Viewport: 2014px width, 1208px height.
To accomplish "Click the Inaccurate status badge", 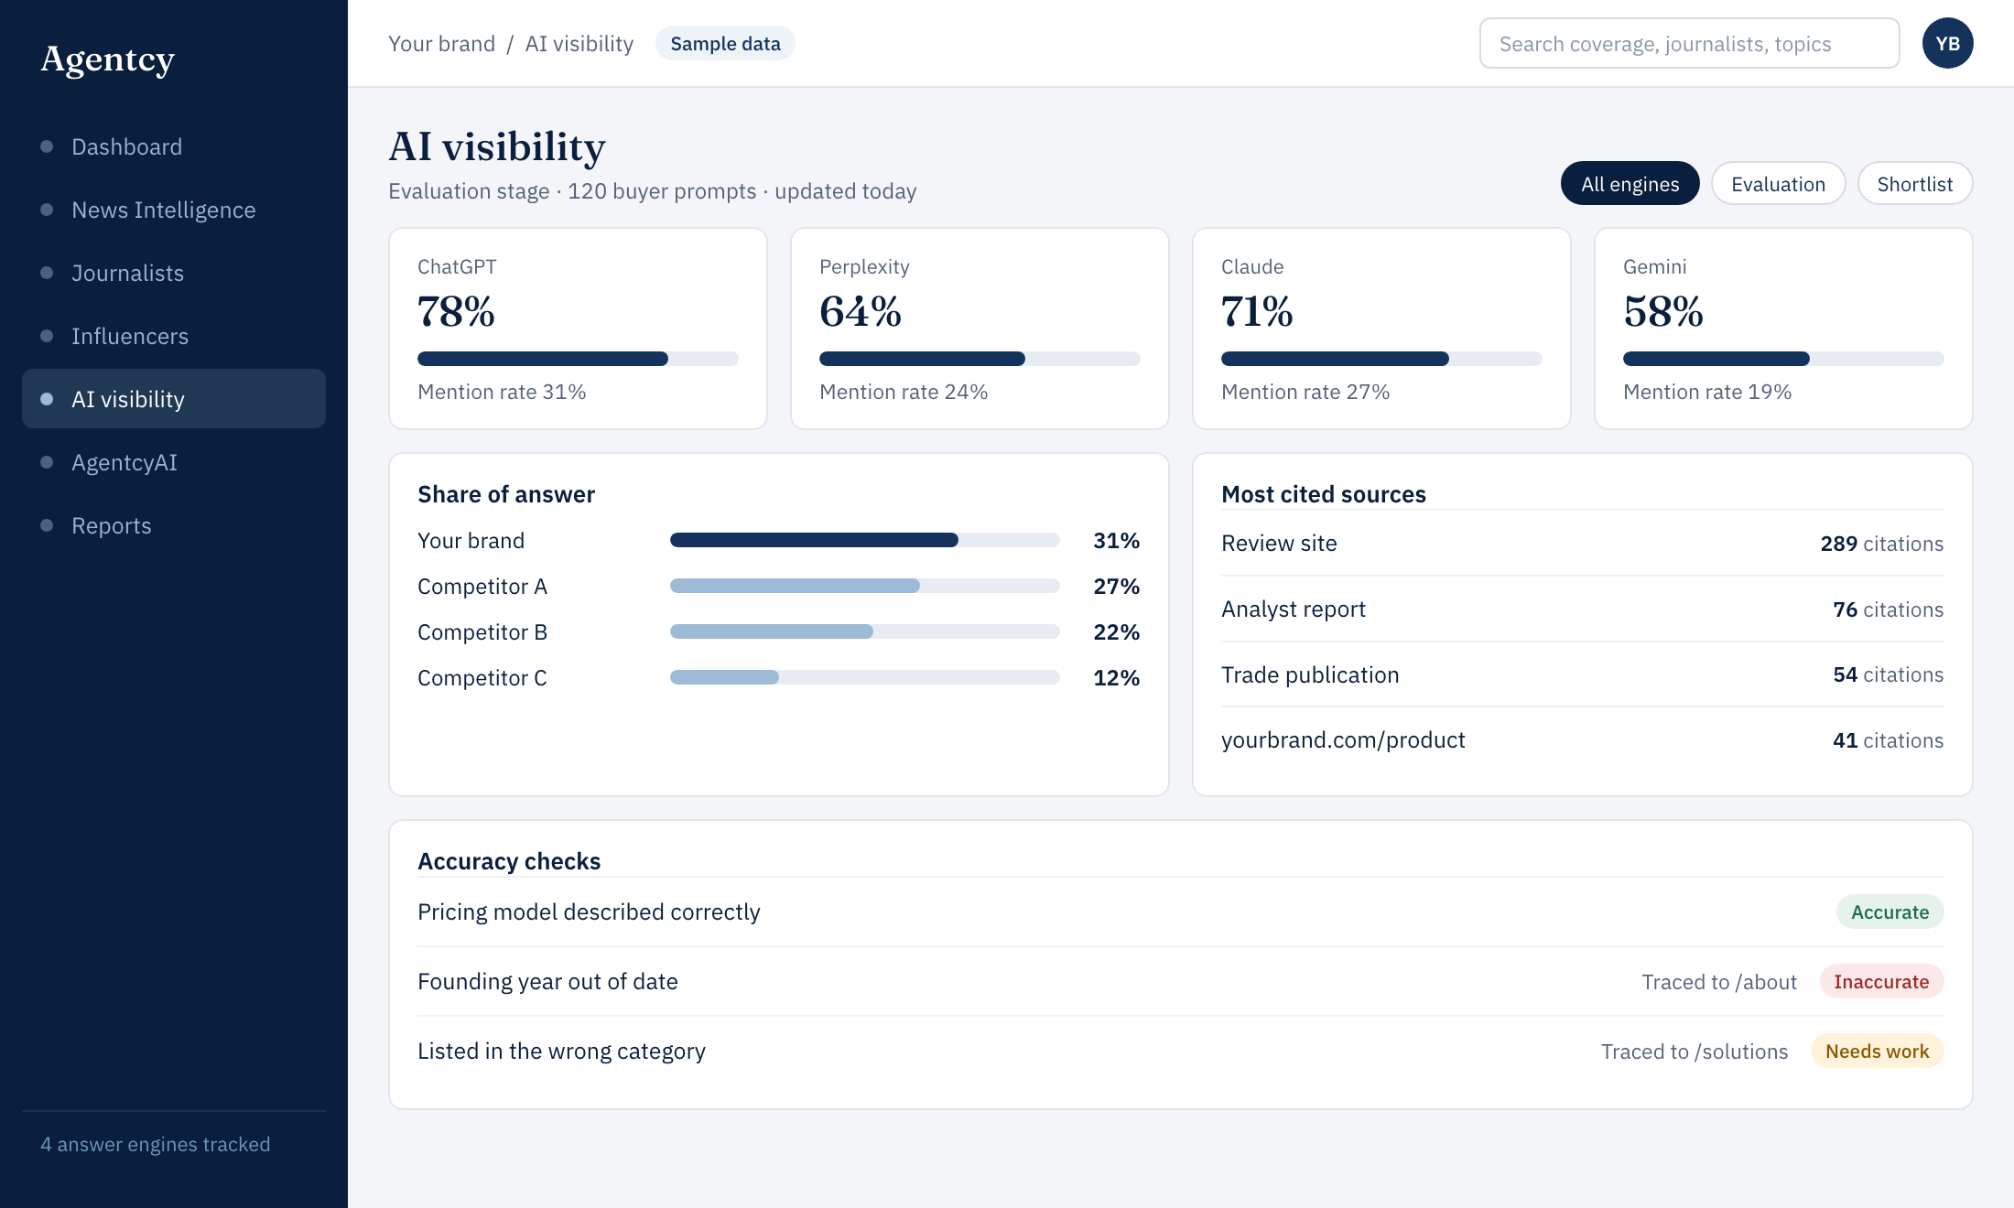I will (x=1881, y=982).
